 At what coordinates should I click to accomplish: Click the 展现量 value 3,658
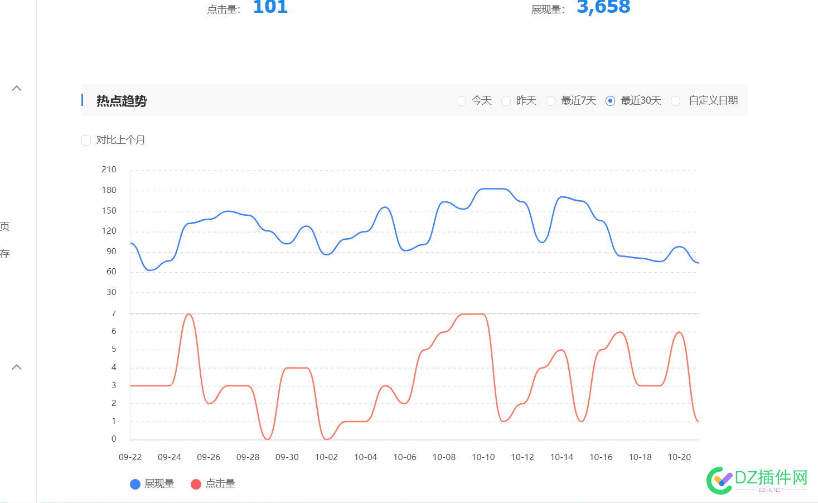point(603,7)
